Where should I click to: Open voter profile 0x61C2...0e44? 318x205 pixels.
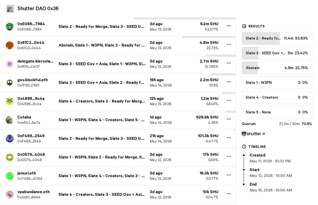(31, 42)
